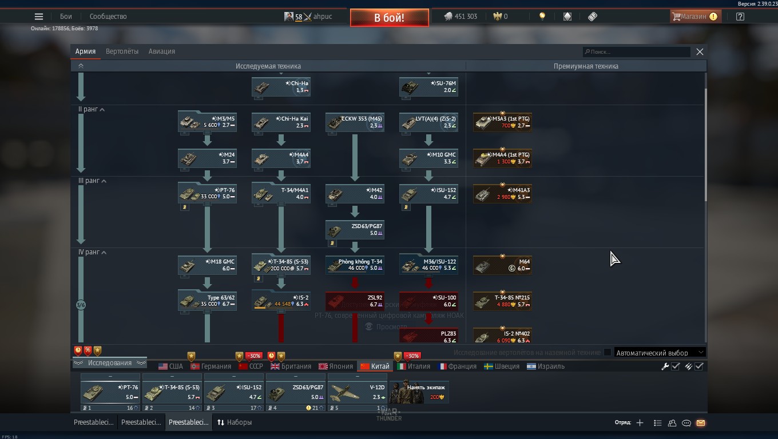
Task: Open the Сообщество menu
Action: click(108, 17)
